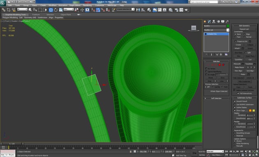Select When Rendering update option
Viewport: 259px width, 157px height.
tap(235, 143)
